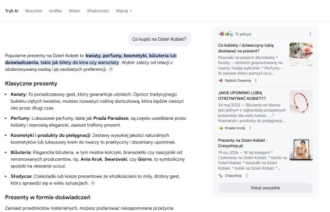
Task: Click the stacked site icons beside 11 witryn
Action: pyautogui.click(x=226, y=34)
